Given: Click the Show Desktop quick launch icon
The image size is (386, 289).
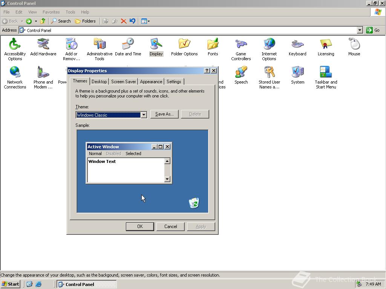Looking at the screenshot, I should click(x=29, y=284).
